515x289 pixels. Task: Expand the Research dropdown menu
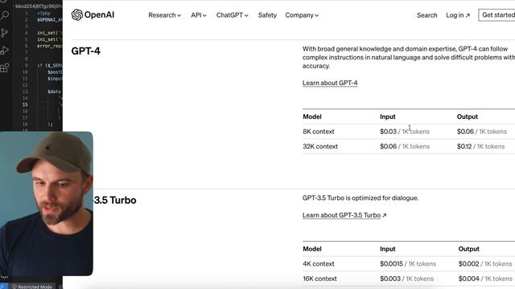[164, 15]
